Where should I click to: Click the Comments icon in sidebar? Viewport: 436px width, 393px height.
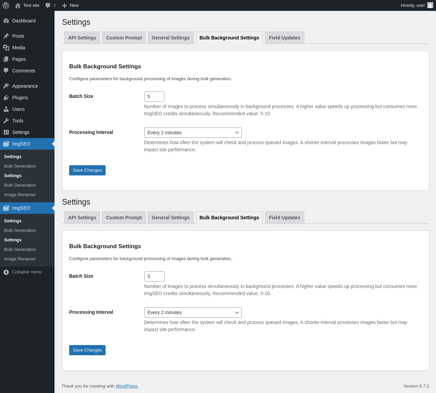coord(6,71)
